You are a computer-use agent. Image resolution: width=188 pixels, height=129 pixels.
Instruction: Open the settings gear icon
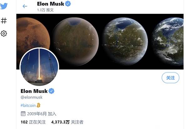tap(4, 34)
